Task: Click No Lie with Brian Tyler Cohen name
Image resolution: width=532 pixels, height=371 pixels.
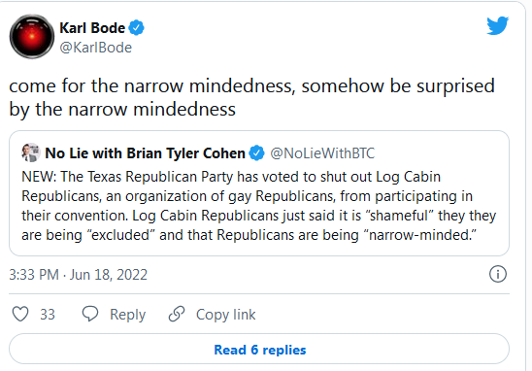Action: (x=145, y=153)
